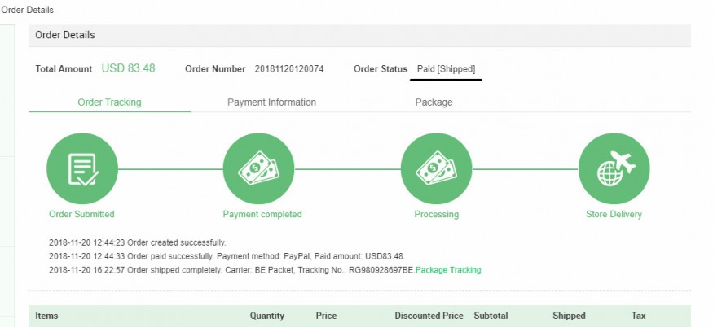Click the Discounted Price column header

(x=429, y=316)
